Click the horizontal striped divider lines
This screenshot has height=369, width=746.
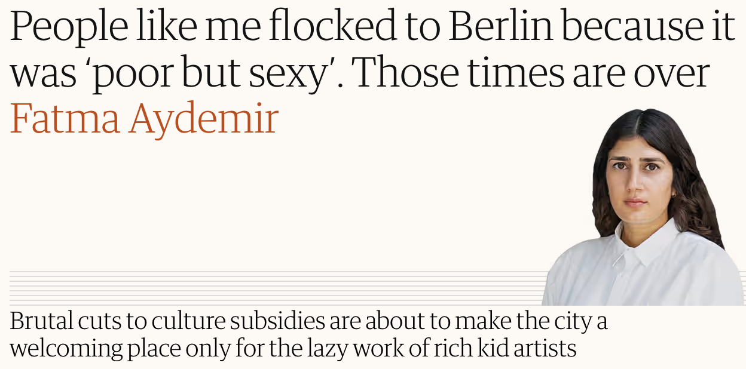275,288
